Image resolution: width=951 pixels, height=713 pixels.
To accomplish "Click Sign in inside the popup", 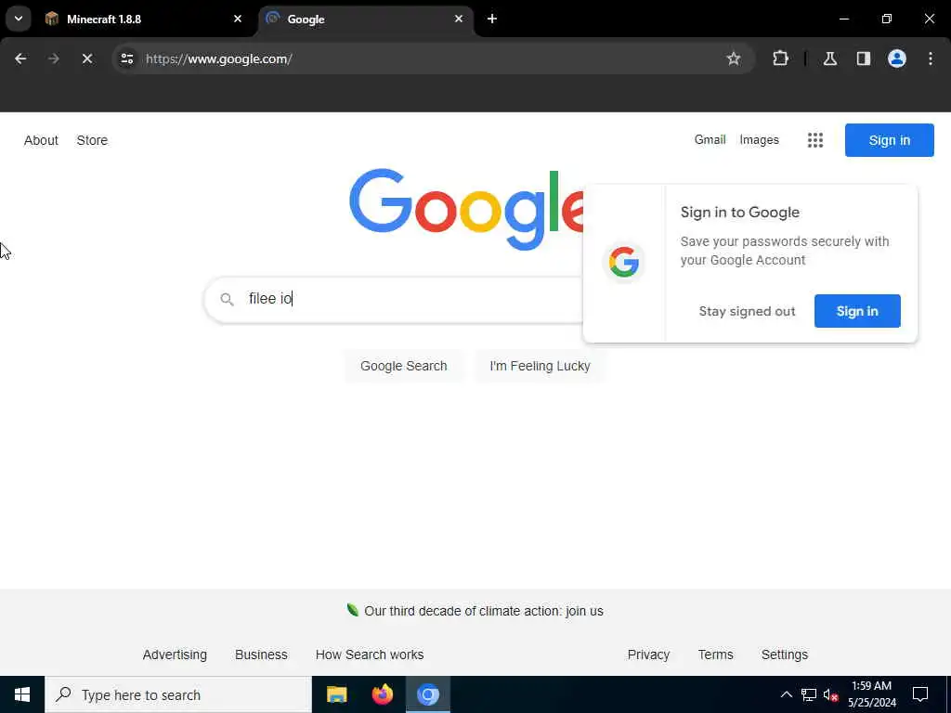I will point(857,311).
